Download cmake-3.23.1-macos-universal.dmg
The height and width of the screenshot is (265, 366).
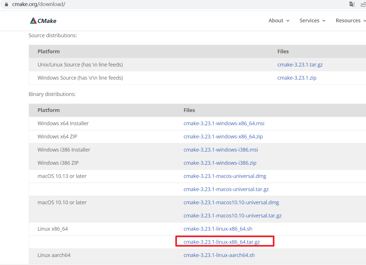225,176
